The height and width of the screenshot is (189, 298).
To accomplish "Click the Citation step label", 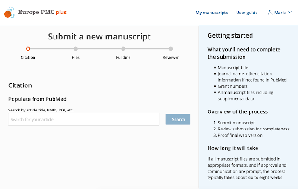I will coord(28,58).
